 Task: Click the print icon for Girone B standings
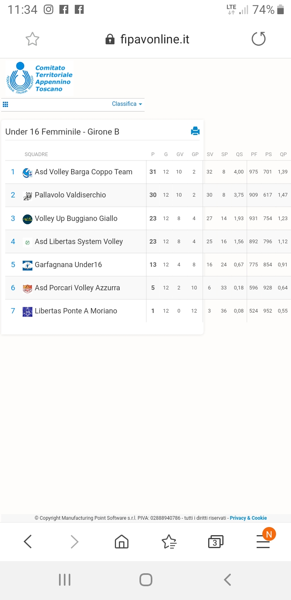195,131
